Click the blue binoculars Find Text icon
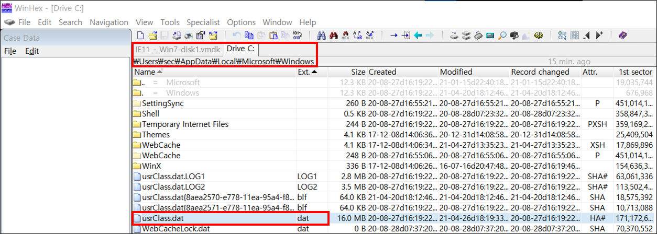657x234 pixels. 321,36
